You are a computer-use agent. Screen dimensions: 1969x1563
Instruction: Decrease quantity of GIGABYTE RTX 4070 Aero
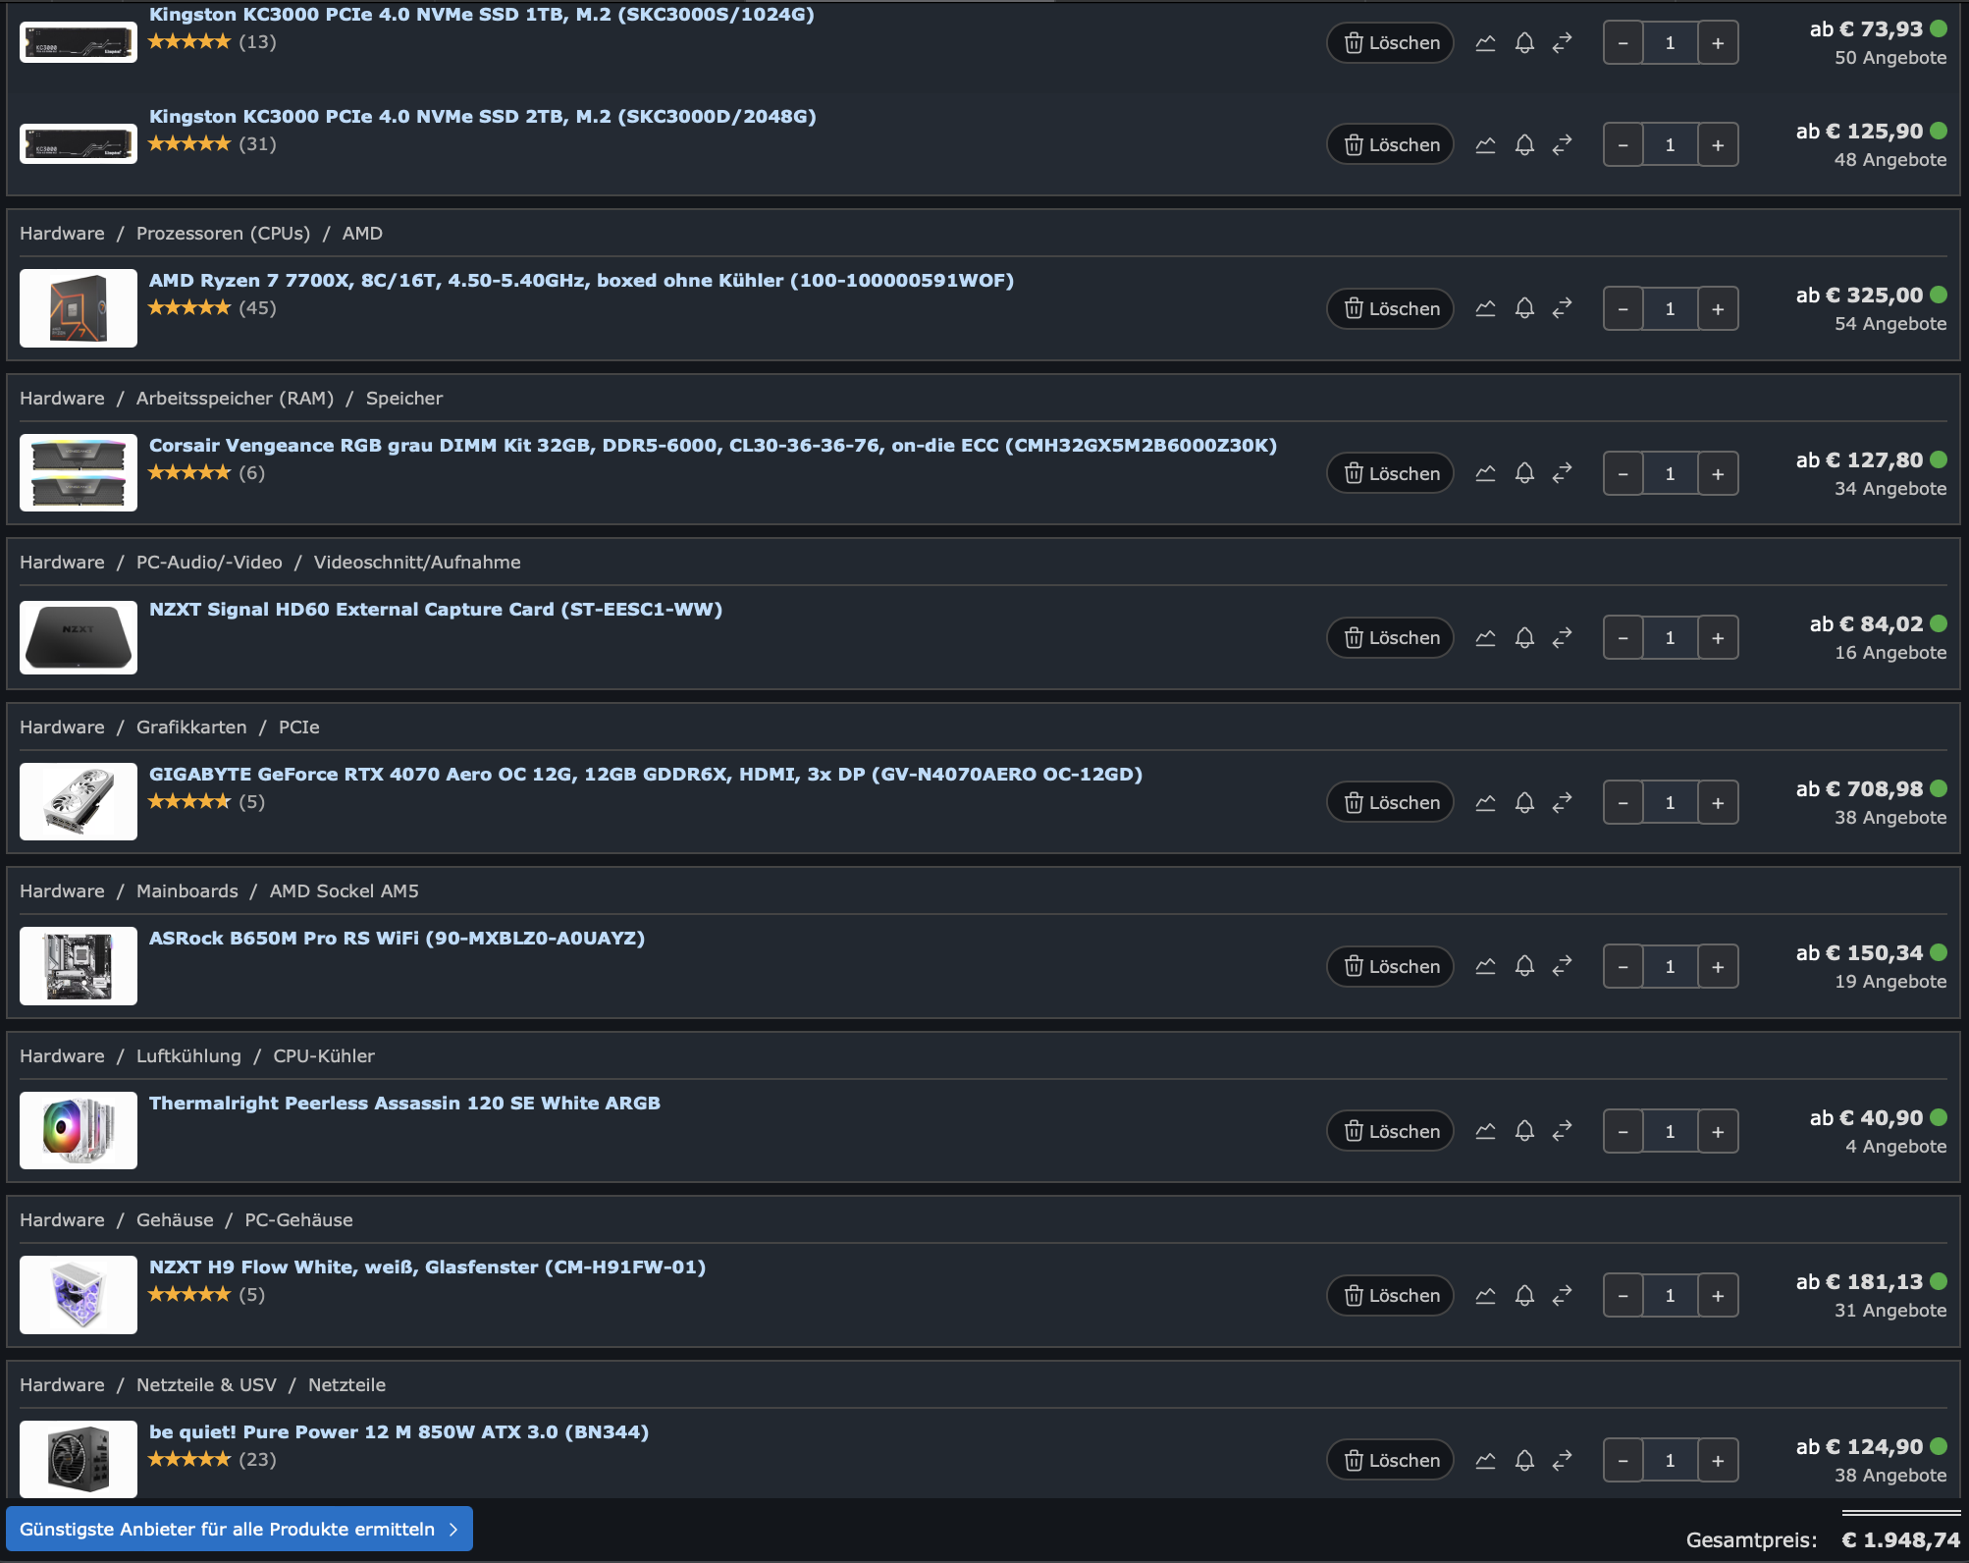[x=1623, y=802]
